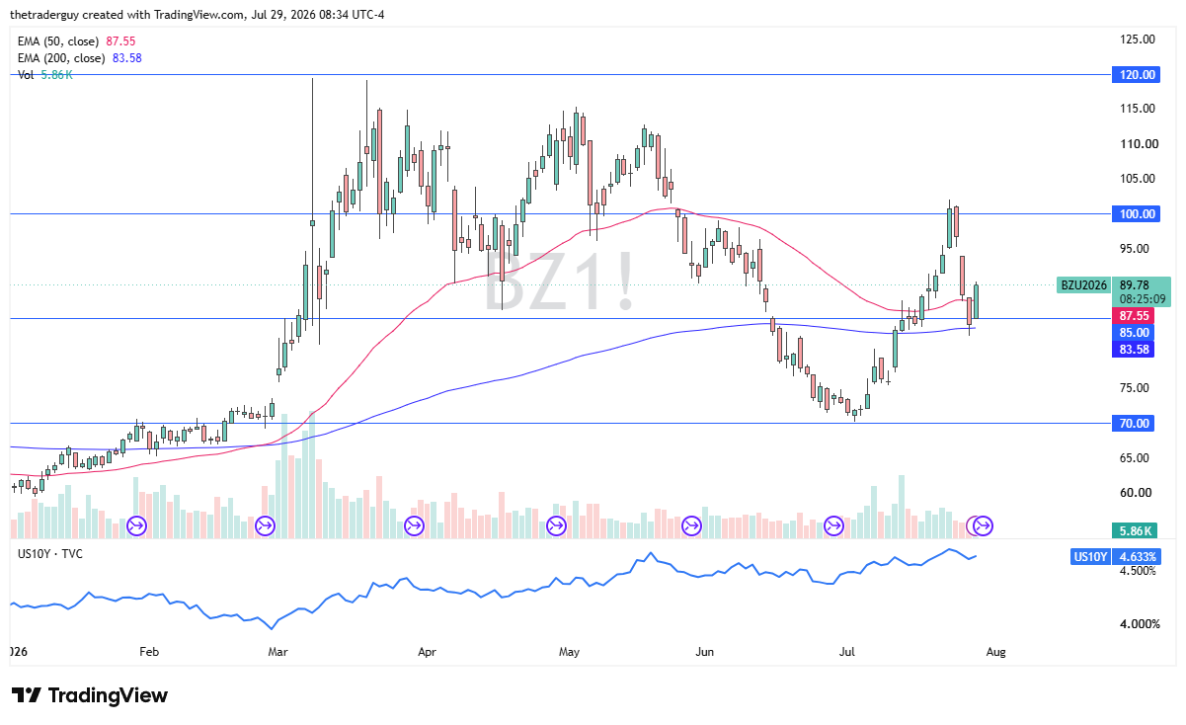Viewport: 1186px width, 725px height.
Task: Select the US10Y · TVC pane legend
Action: tap(50, 553)
